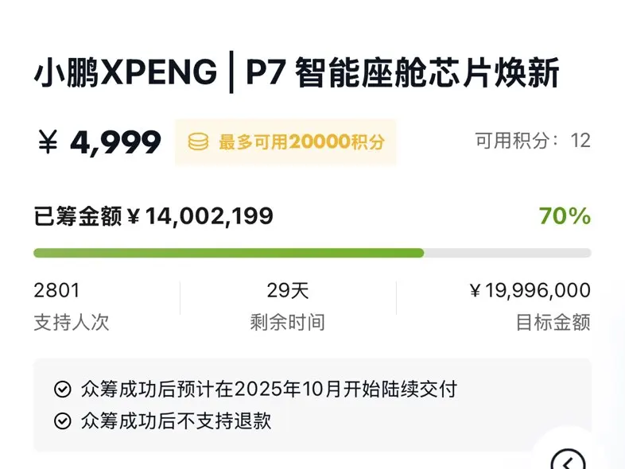Image resolution: width=625 pixels, height=469 pixels.
Task: Click the 2801 supporters count
Action: coord(57,290)
